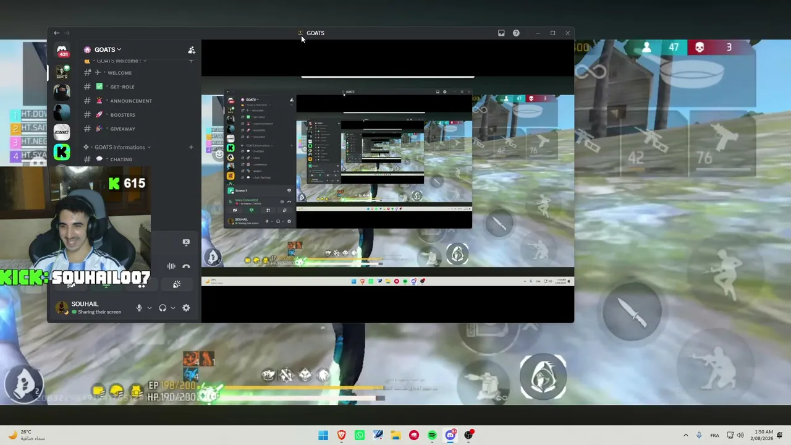Toggle deafen headphones in Discord user panel

163,308
